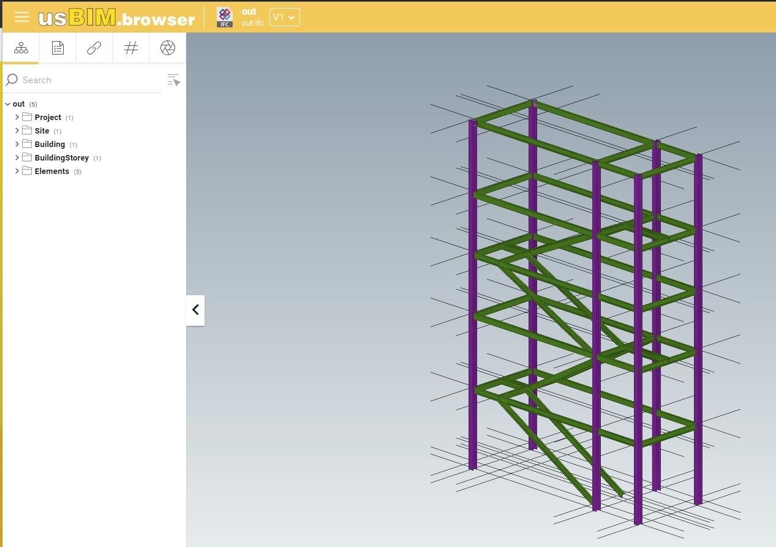Open the links tab icon
Image resolution: width=776 pixels, height=547 pixels.
(x=94, y=48)
